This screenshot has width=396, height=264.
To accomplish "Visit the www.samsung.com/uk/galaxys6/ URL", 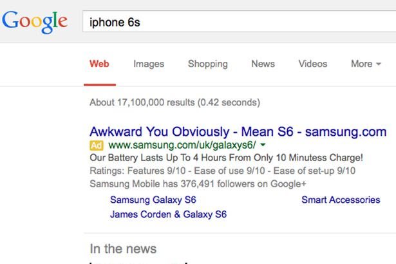I will click(x=182, y=145).
